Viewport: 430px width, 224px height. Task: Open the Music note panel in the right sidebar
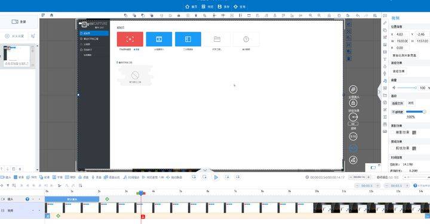click(385, 80)
